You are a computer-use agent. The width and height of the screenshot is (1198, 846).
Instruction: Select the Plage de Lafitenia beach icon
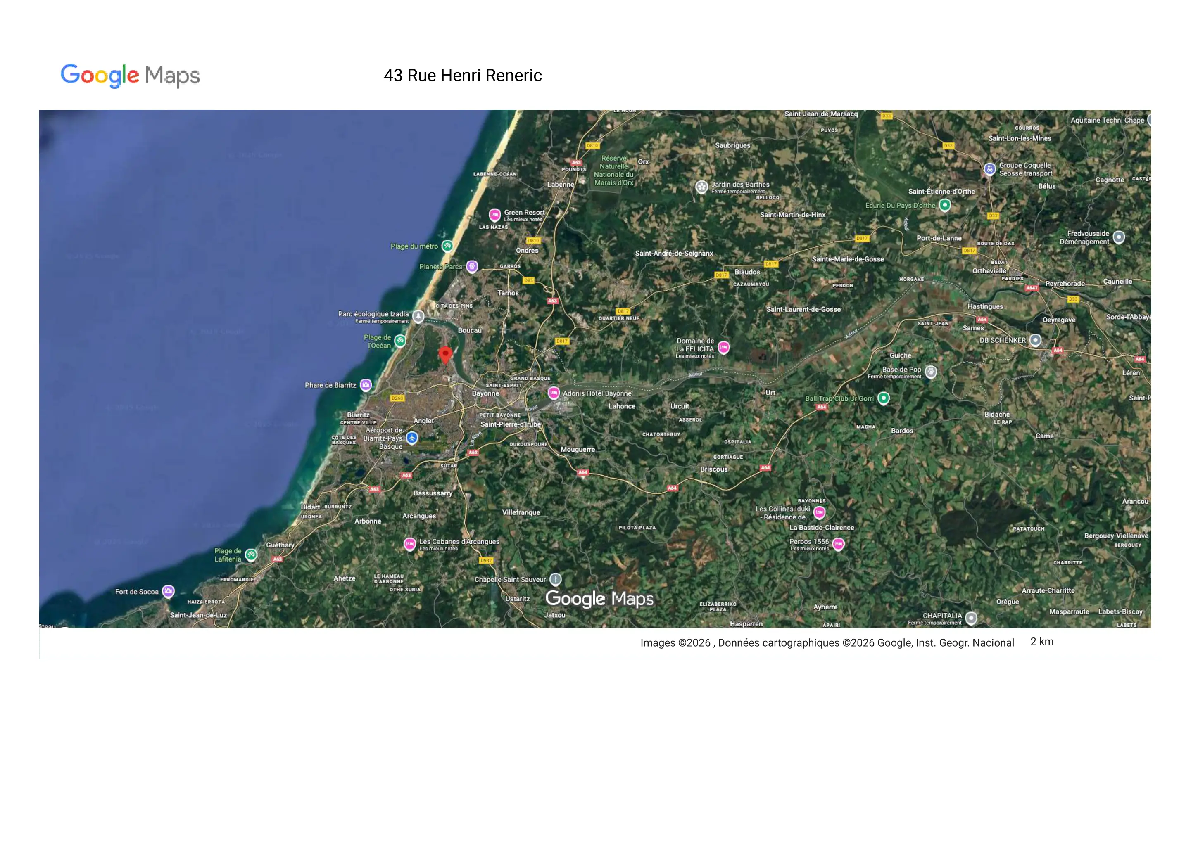[x=251, y=555]
